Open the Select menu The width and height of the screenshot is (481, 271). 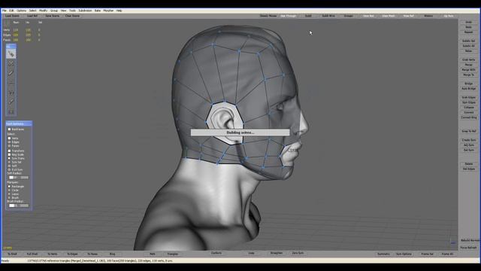click(33, 11)
